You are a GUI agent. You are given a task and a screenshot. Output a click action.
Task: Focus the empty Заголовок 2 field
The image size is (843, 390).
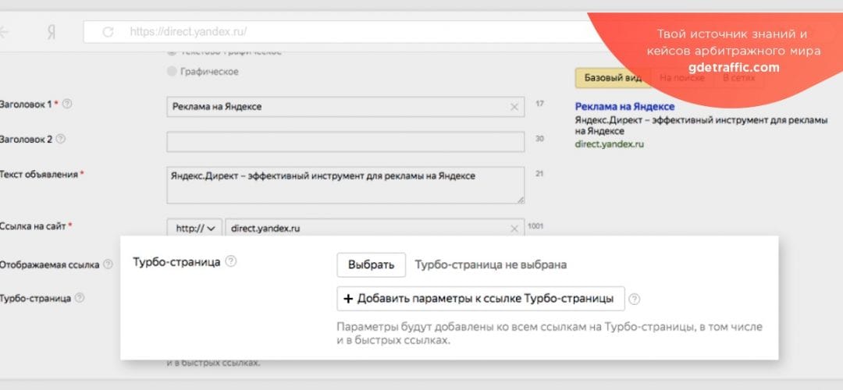point(346,142)
